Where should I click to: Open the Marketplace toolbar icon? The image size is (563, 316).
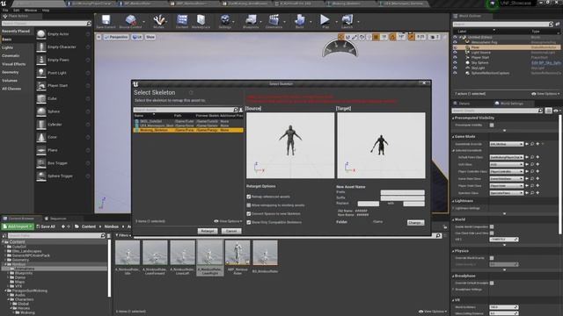point(201,21)
